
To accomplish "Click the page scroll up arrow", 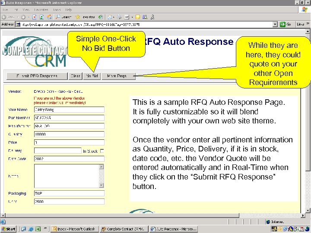I will (308, 31).
